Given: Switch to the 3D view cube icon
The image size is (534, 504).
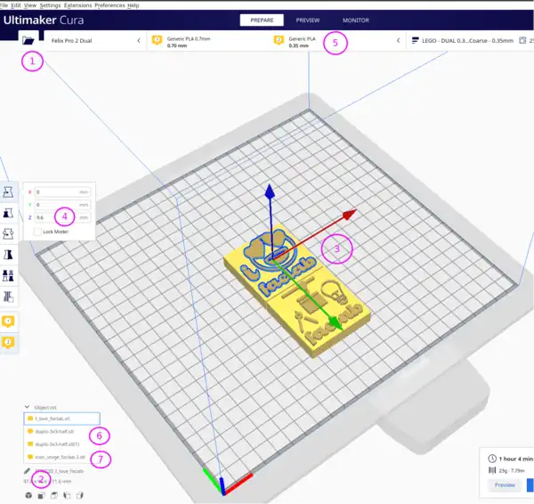Looking at the screenshot, I should 28,495.
